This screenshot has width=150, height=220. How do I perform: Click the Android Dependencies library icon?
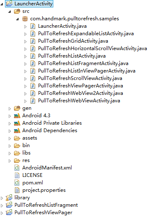17,131
